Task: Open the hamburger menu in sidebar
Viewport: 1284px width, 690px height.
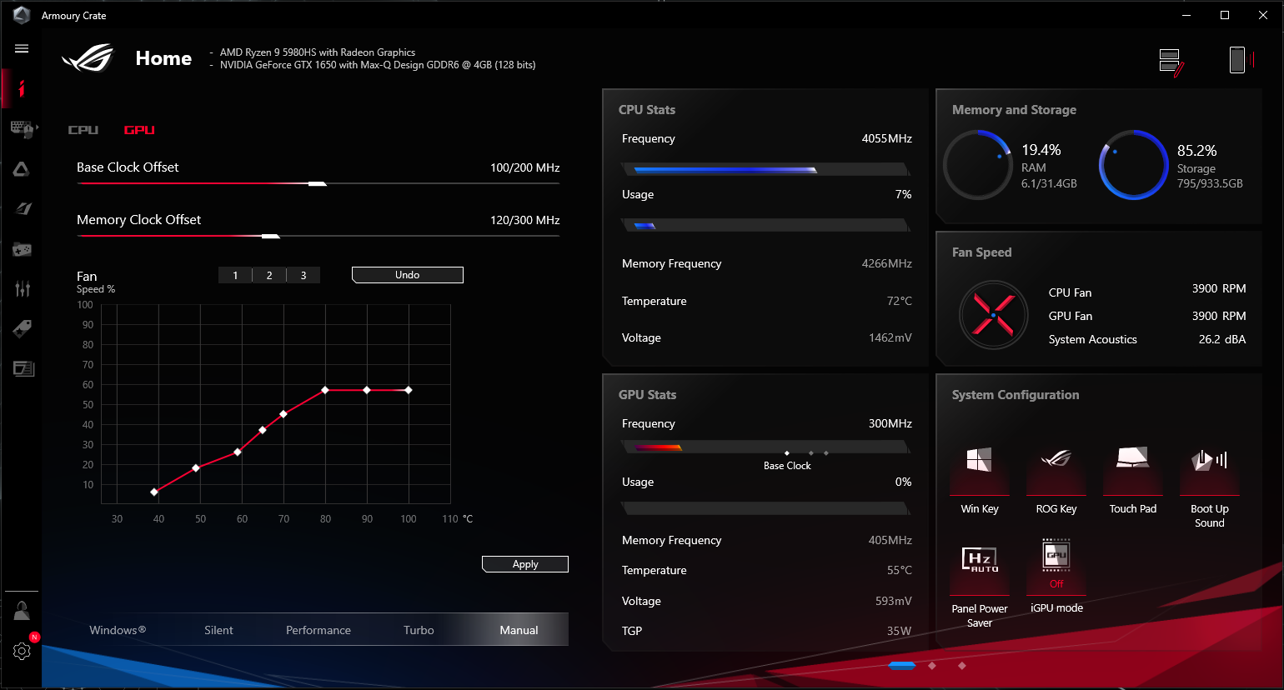Action: [22, 48]
